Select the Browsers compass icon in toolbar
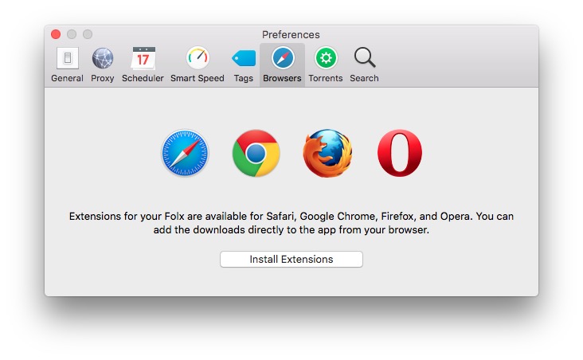The height and width of the screenshot is (360, 583). (x=282, y=58)
